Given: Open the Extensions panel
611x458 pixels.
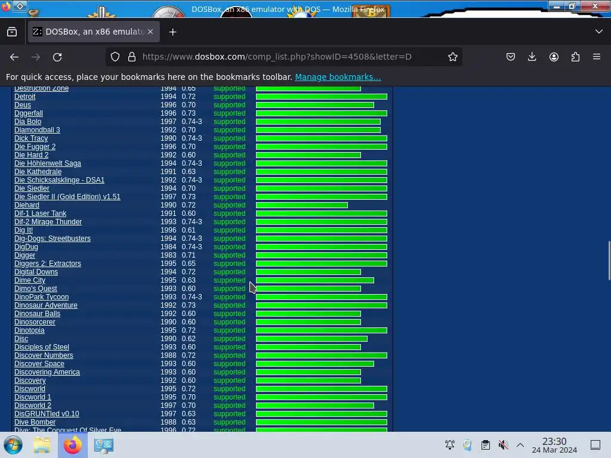Looking at the screenshot, I should [x=575, y=57].
